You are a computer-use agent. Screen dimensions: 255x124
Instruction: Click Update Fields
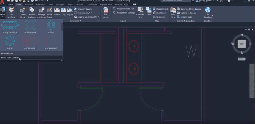coord(160,9)
